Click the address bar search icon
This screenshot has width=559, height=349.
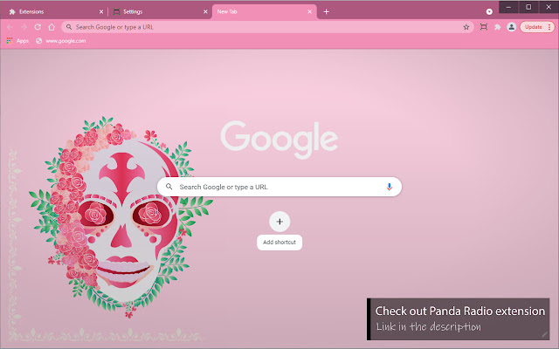click(x=69, y=27)
